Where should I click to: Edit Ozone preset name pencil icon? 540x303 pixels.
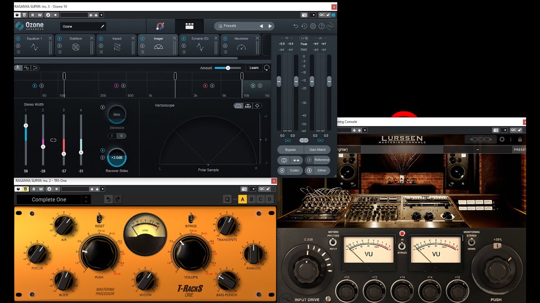click(102, 27)
